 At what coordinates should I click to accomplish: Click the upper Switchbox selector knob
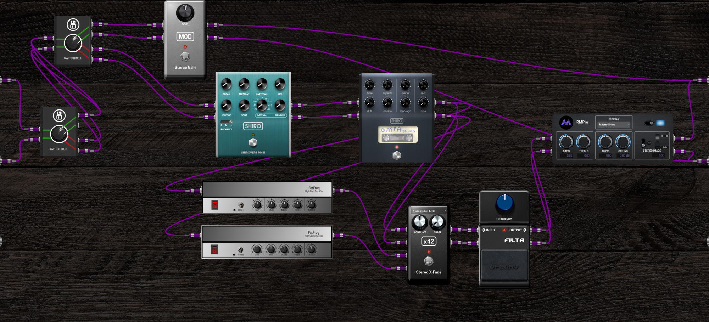click(x=73, y=43)
